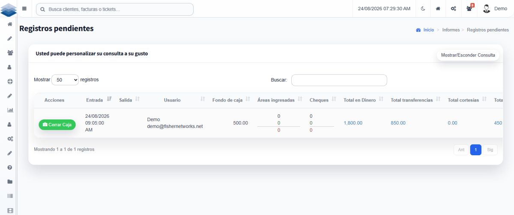This screenshot has height=215, width=514.
Task: Open the sidebar lifebuoy support icon
Action: 10,81
